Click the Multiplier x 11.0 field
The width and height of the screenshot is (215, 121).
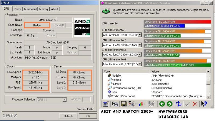36,77
